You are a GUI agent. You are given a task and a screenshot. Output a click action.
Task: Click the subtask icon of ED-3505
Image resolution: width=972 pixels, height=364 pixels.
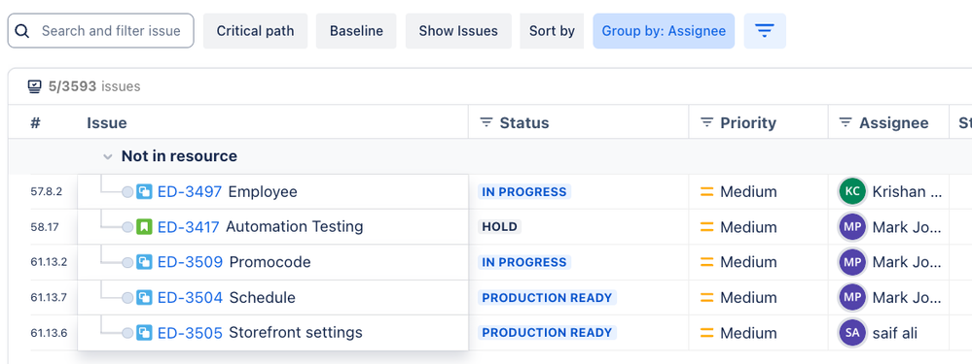click(x=144, y=333)
